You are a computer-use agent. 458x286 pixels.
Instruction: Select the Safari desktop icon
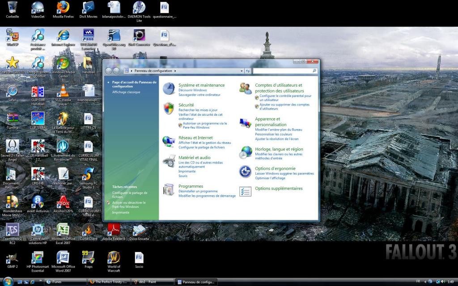12,93
